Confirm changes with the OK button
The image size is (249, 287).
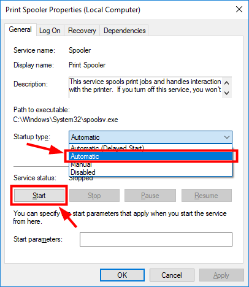122,275
